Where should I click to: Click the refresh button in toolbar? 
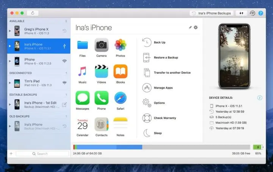33,13
